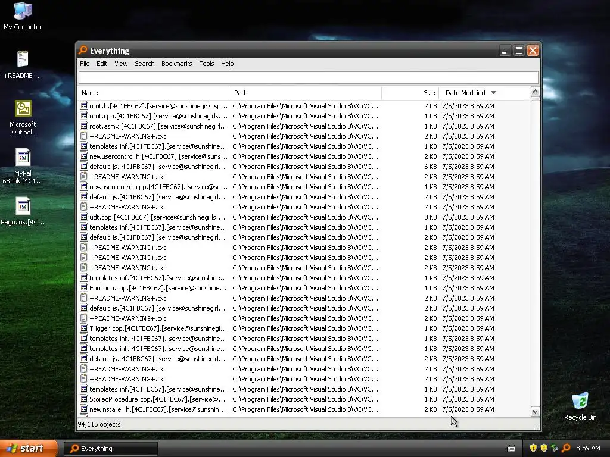The width and height of the screenshot is (610, 457).
Task: Select the Pego.lnk desktop icon
Action: click(23, 211)
